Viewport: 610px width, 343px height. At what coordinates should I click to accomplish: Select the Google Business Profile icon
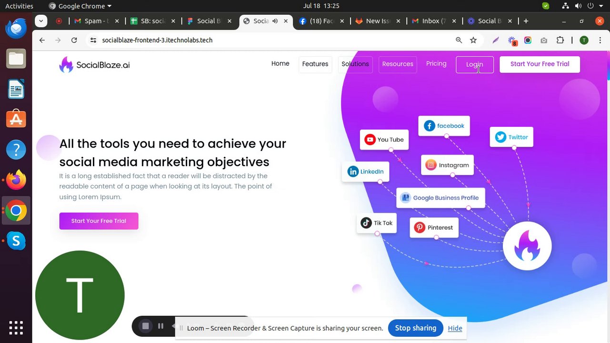click(405, 198)
